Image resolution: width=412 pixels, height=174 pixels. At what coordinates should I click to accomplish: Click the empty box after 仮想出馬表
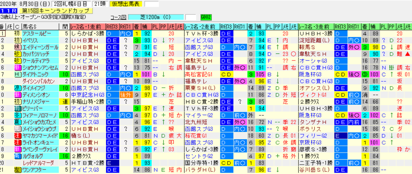(x=152, y=4)
